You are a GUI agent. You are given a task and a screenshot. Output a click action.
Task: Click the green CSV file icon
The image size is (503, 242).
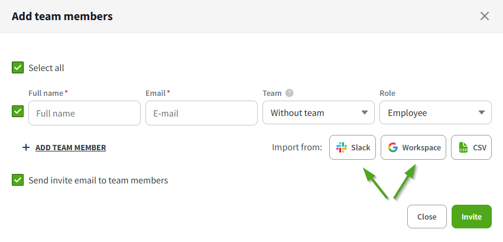tap(463, 147)
